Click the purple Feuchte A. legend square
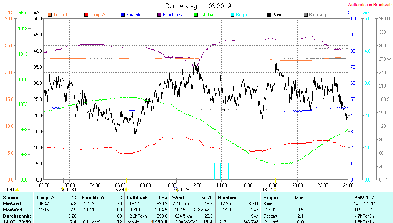This screenshot has height=223, width=393. pos(159,15)
